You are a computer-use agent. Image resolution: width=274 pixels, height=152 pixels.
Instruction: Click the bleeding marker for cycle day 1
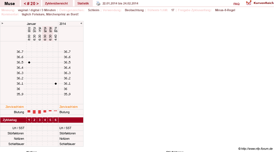(29, 111)
